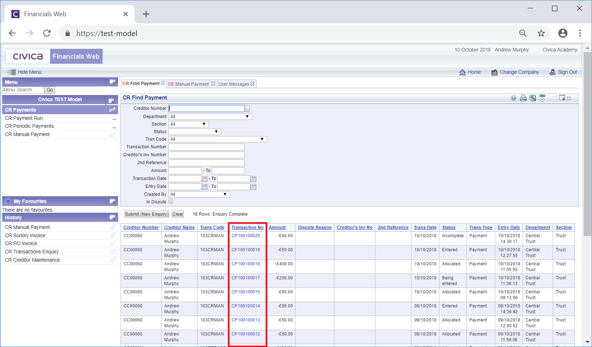
Task: Close the CR Find Payment tab
Action: 163,83
